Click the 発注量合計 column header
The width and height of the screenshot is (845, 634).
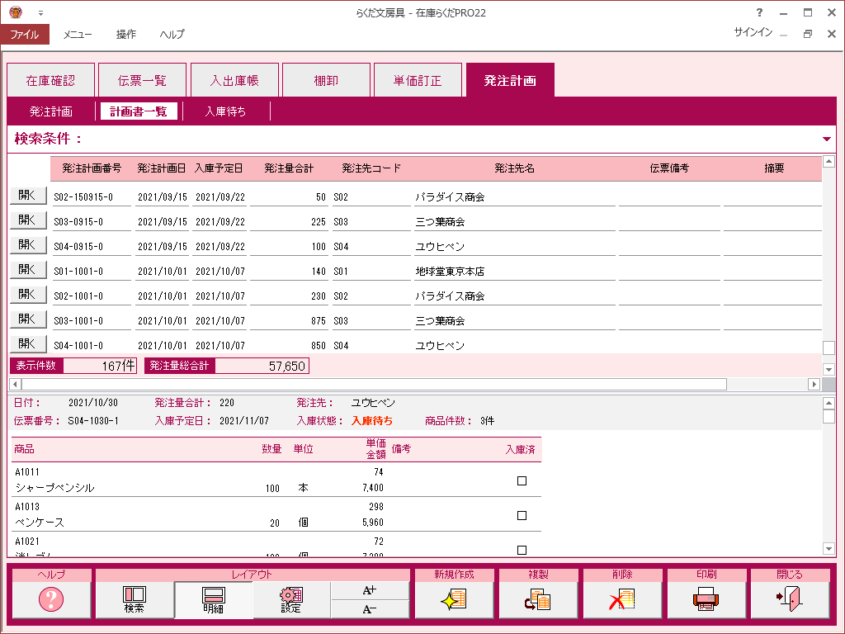click(x=289, y=168)
